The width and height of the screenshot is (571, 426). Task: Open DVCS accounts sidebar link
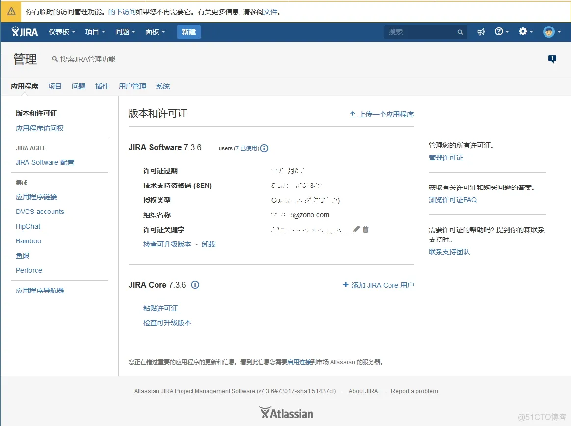[40, 212]
